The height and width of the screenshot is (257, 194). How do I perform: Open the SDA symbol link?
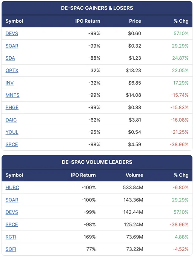tap(10, 58)
